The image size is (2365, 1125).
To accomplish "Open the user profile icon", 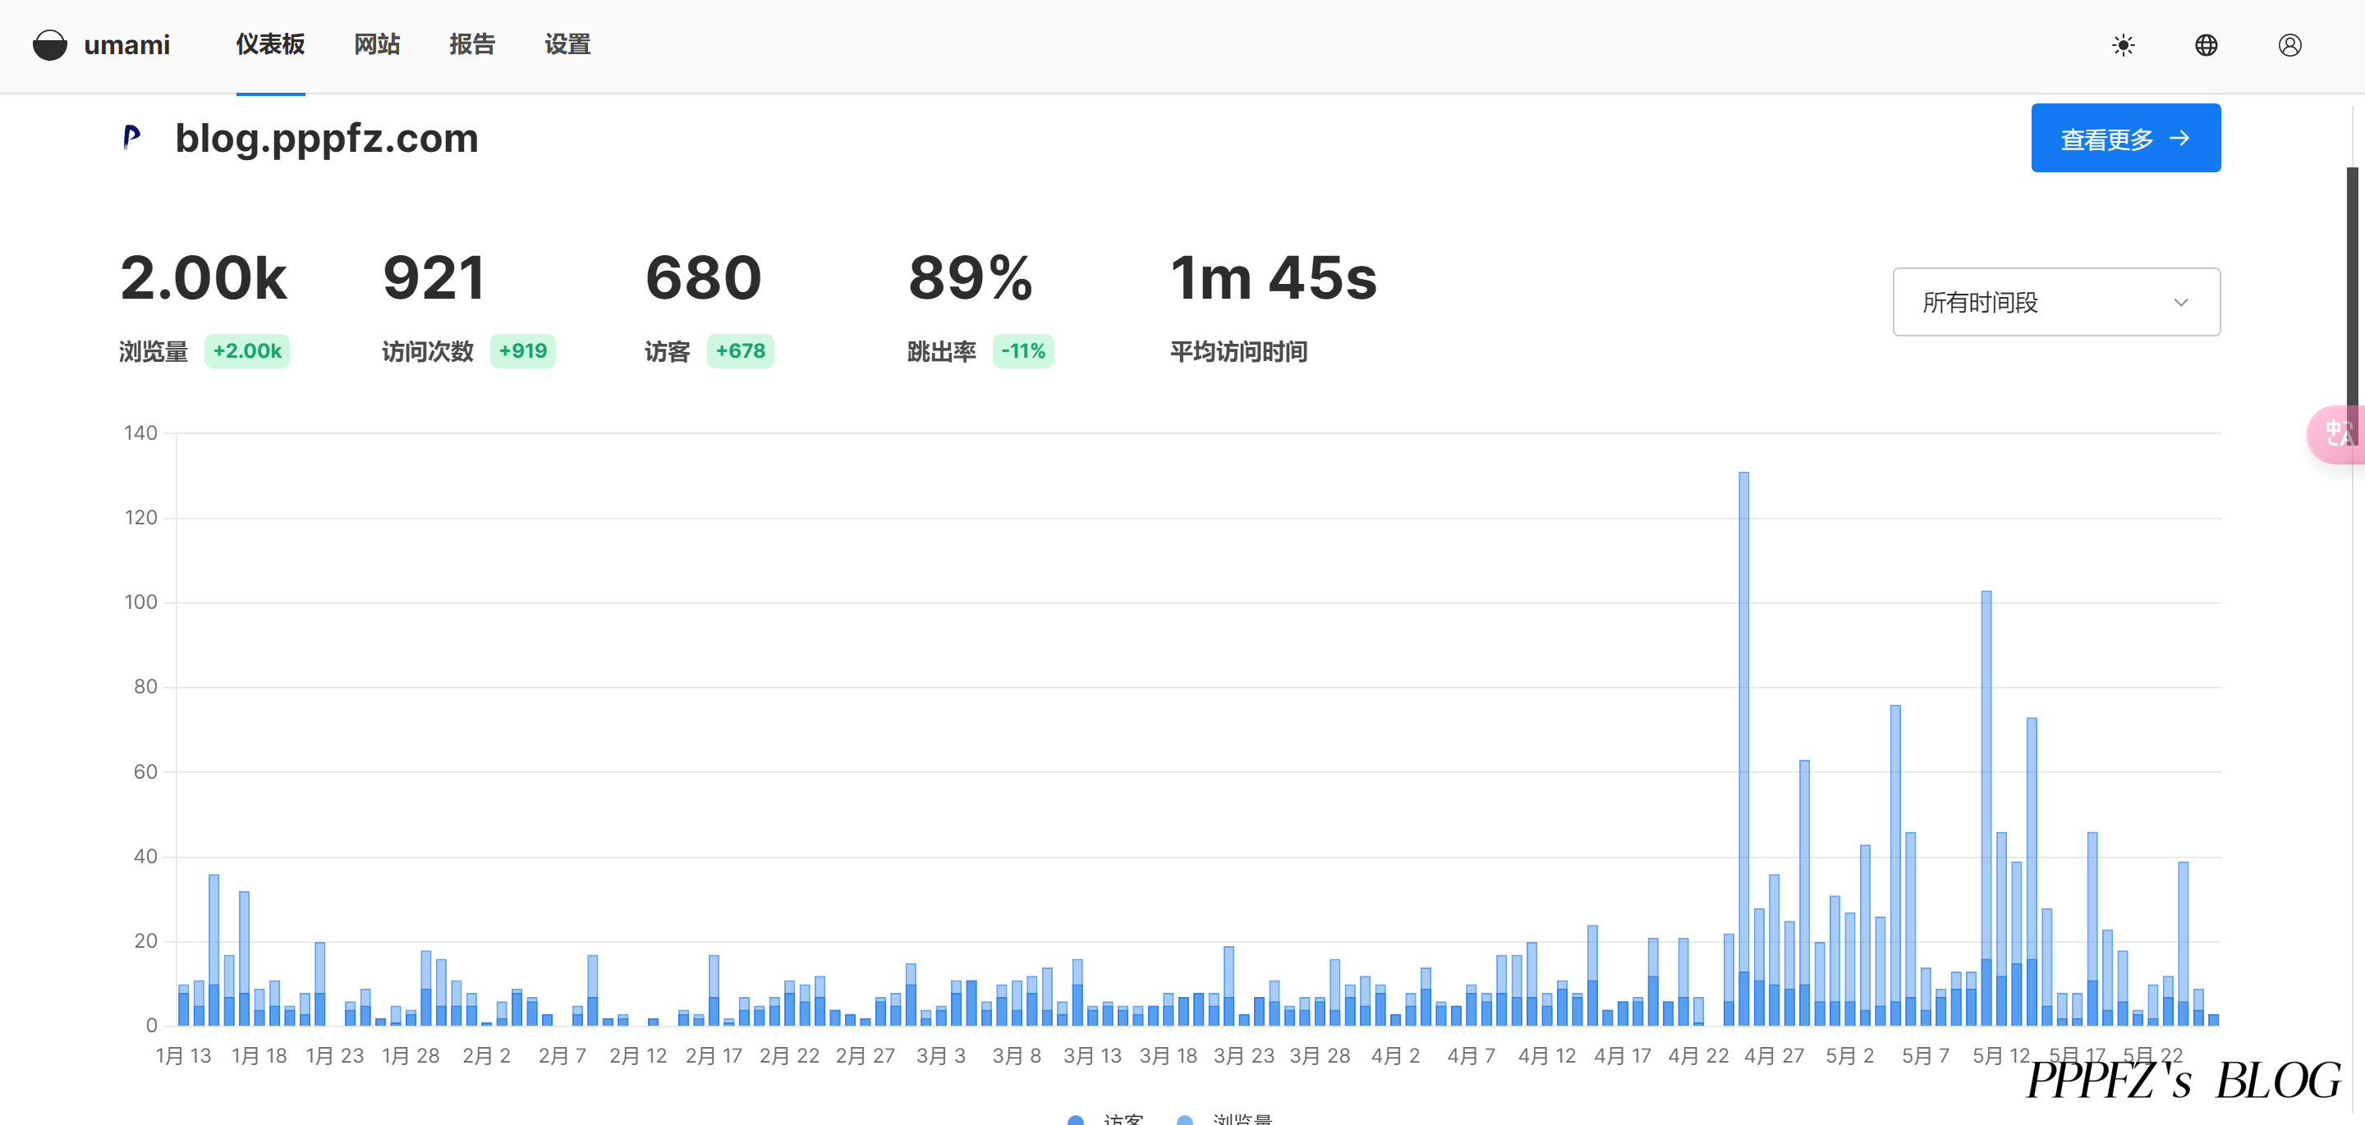I will [2289, 45].
